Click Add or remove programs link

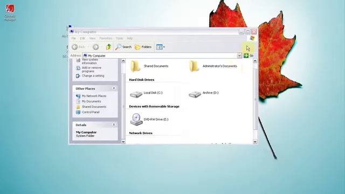click(92, 70)
